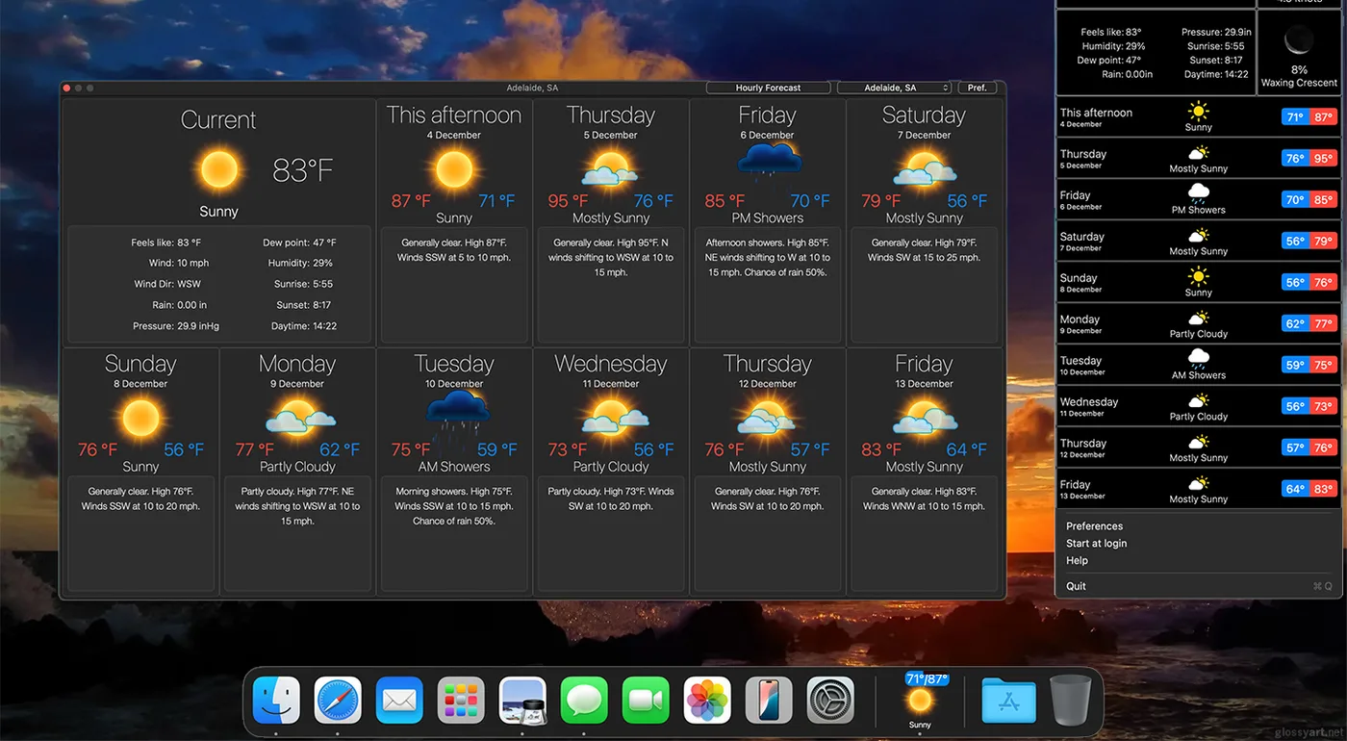This screenshot has height=741, width=1347.
Task: Select This afternoon row in menu panel
Action: (1199, 117)
